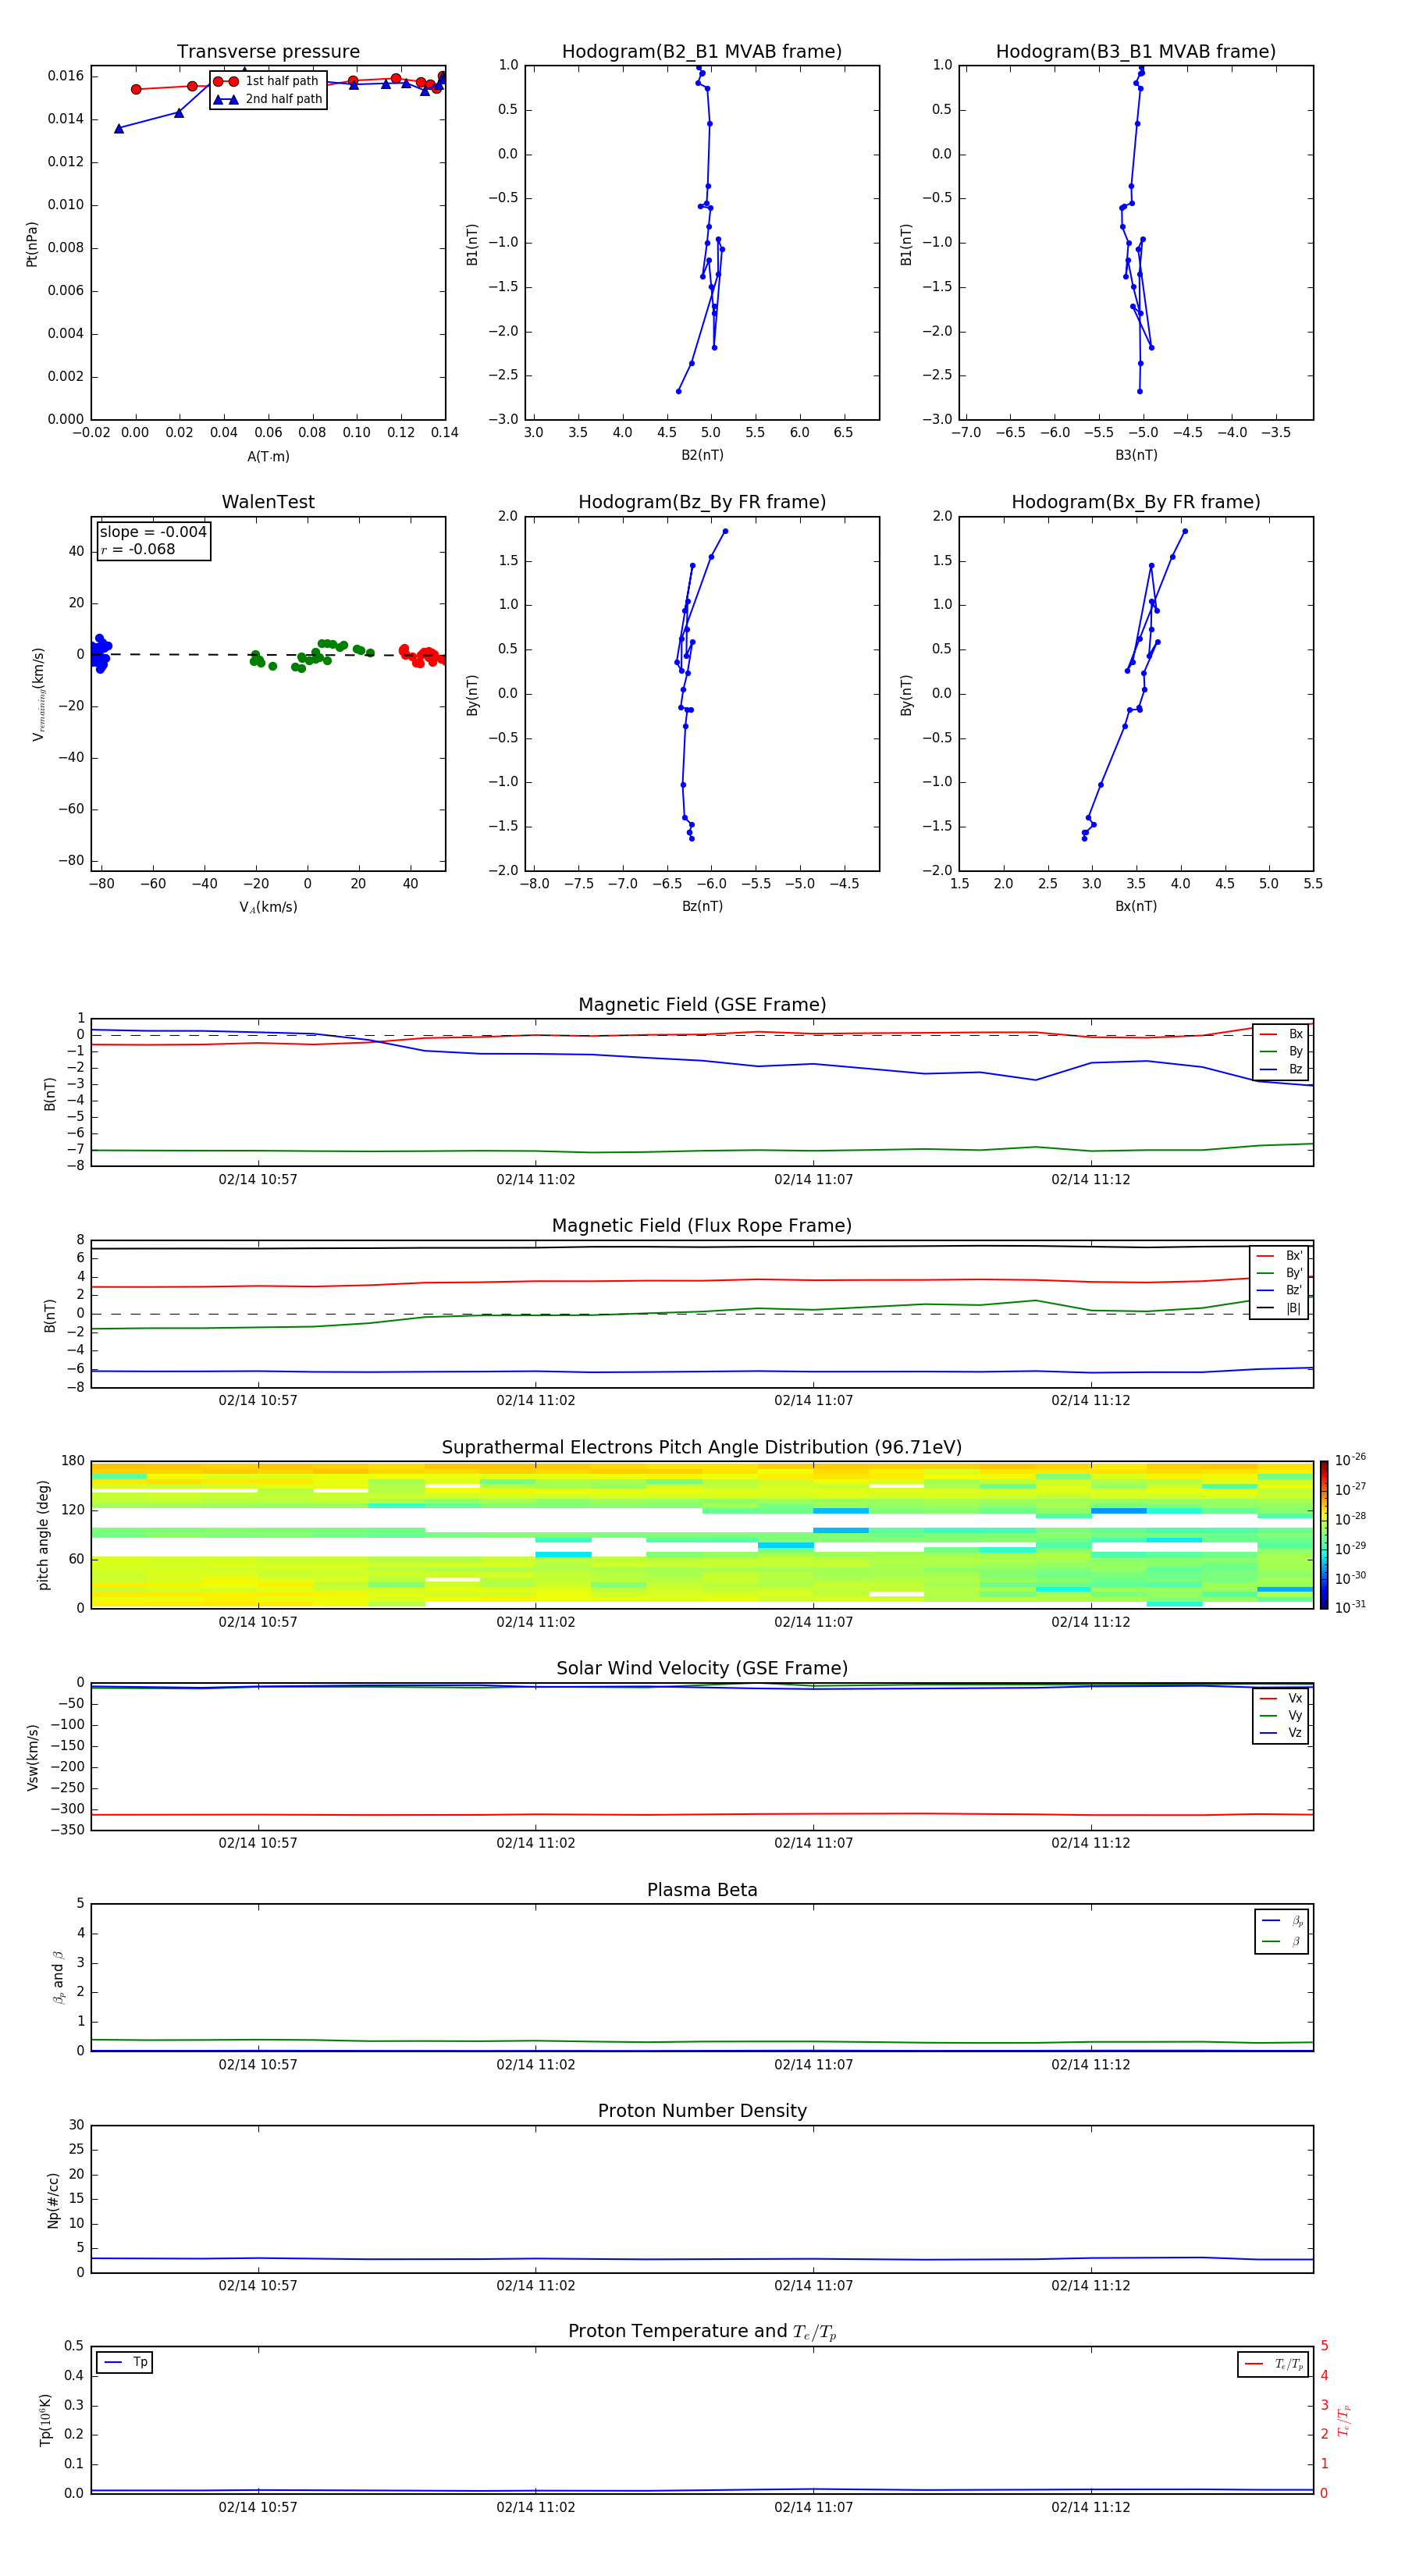Click the red data cluster in WalenTest

pos(423,656)
